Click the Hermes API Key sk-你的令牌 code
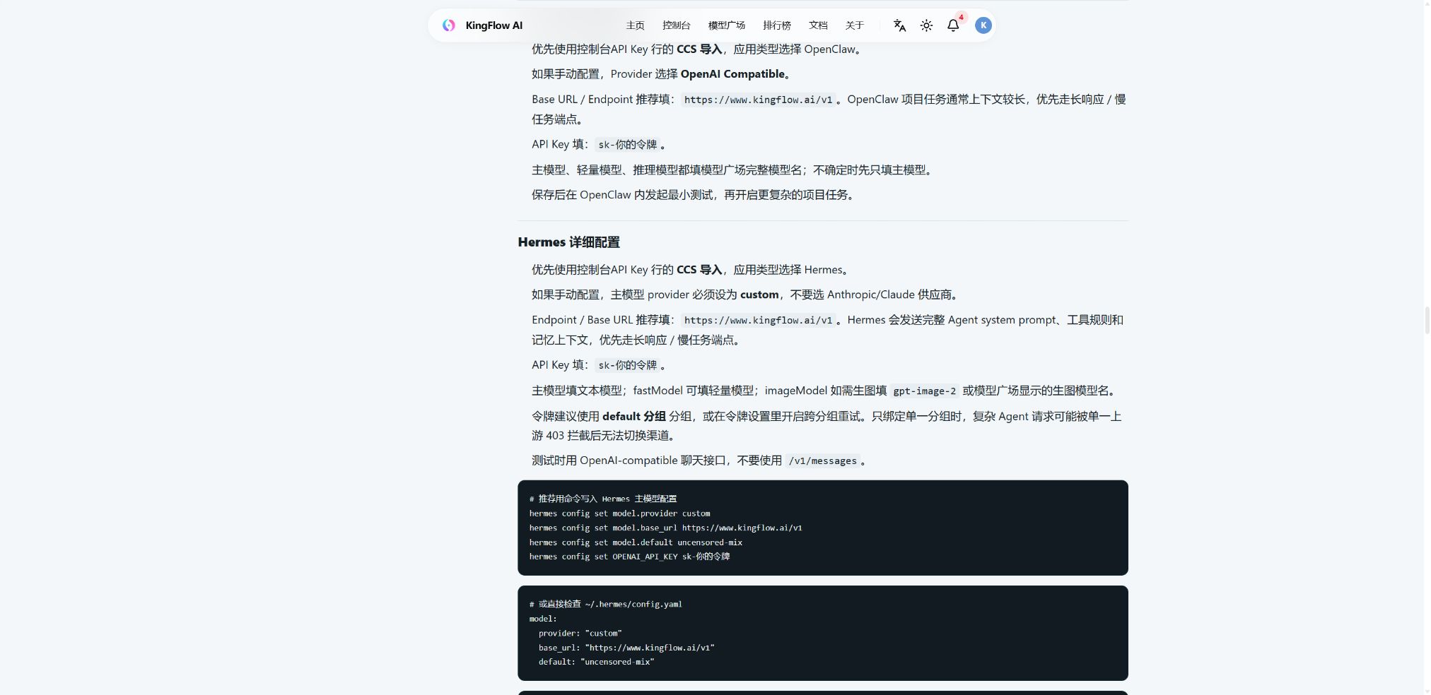 (628, 365)
